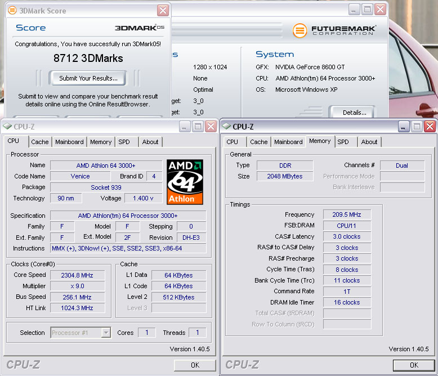Click the Cycle Time (Tras) value 8 clocks

(347, 270)
